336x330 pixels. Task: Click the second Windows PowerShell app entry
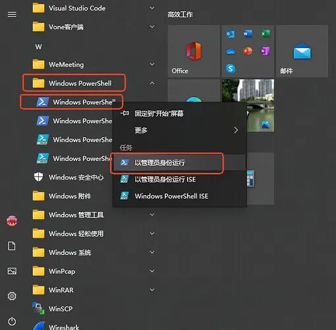(x=74, y=121)
